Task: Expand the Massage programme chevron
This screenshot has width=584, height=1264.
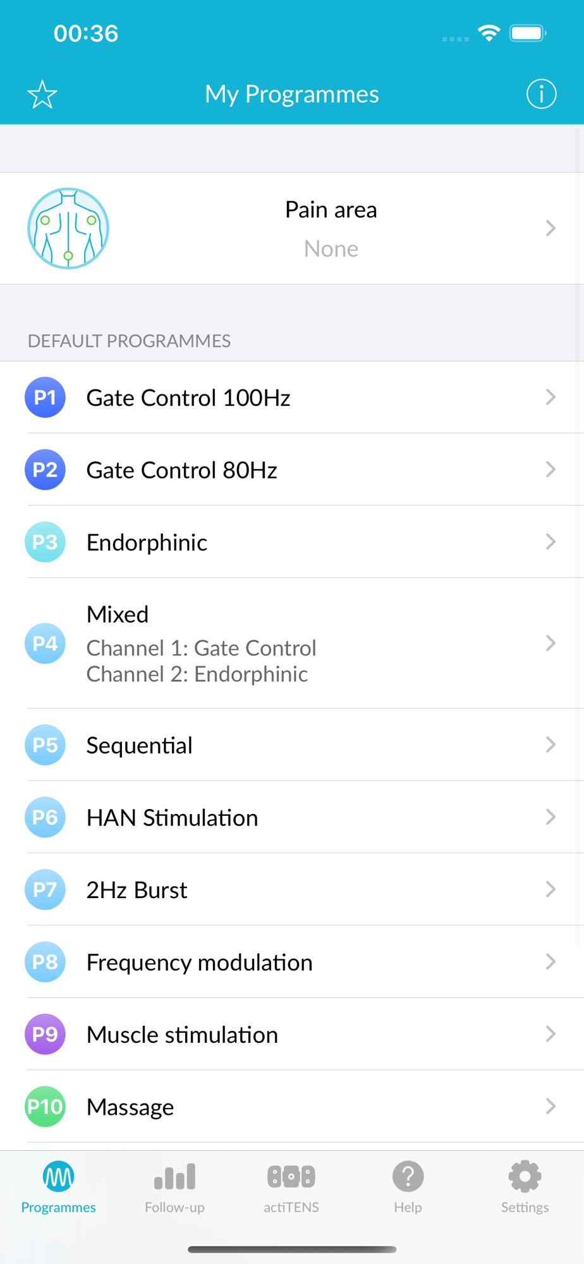Action: point(551,1107)
